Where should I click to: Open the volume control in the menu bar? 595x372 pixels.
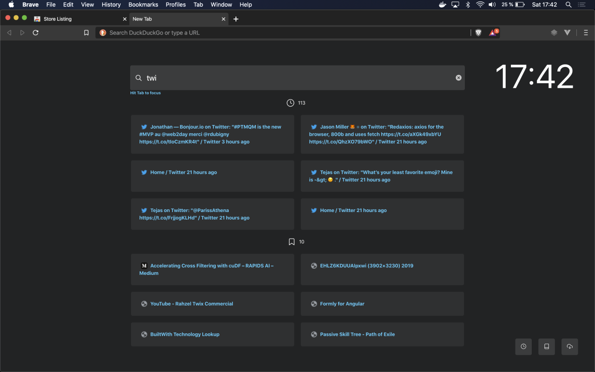(x=492, y=5)
